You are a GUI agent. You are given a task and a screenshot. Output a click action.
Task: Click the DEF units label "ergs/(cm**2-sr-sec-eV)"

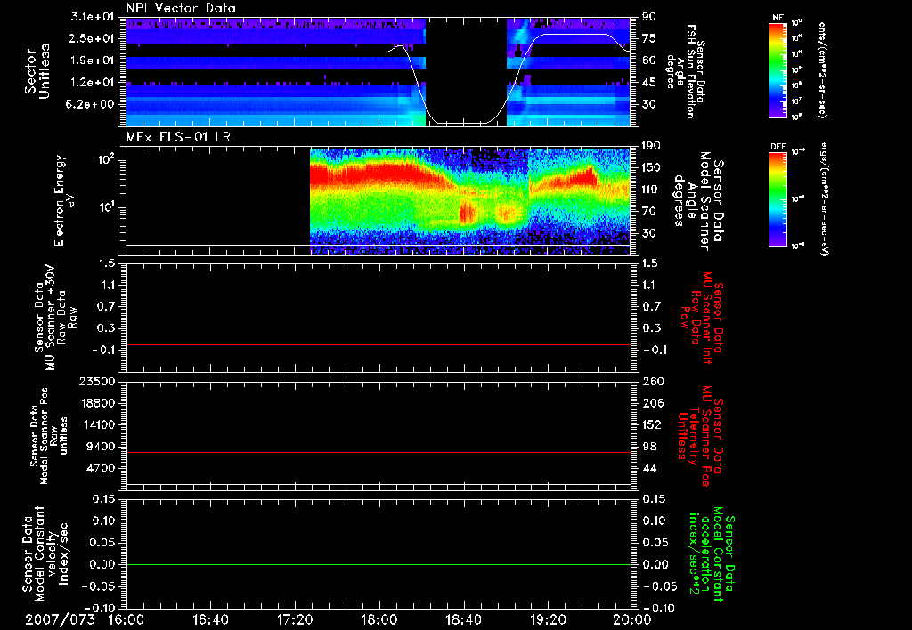click(823, 199)
